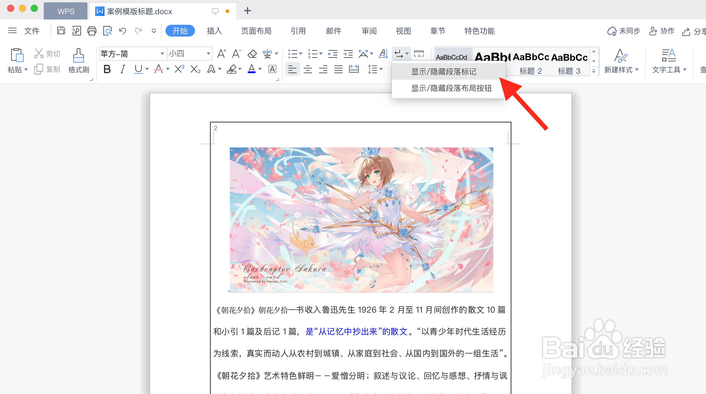The height and width of the screenshot is (394, 706).
Task: Click the Increase Indent icon
Action: coord(348,54)
